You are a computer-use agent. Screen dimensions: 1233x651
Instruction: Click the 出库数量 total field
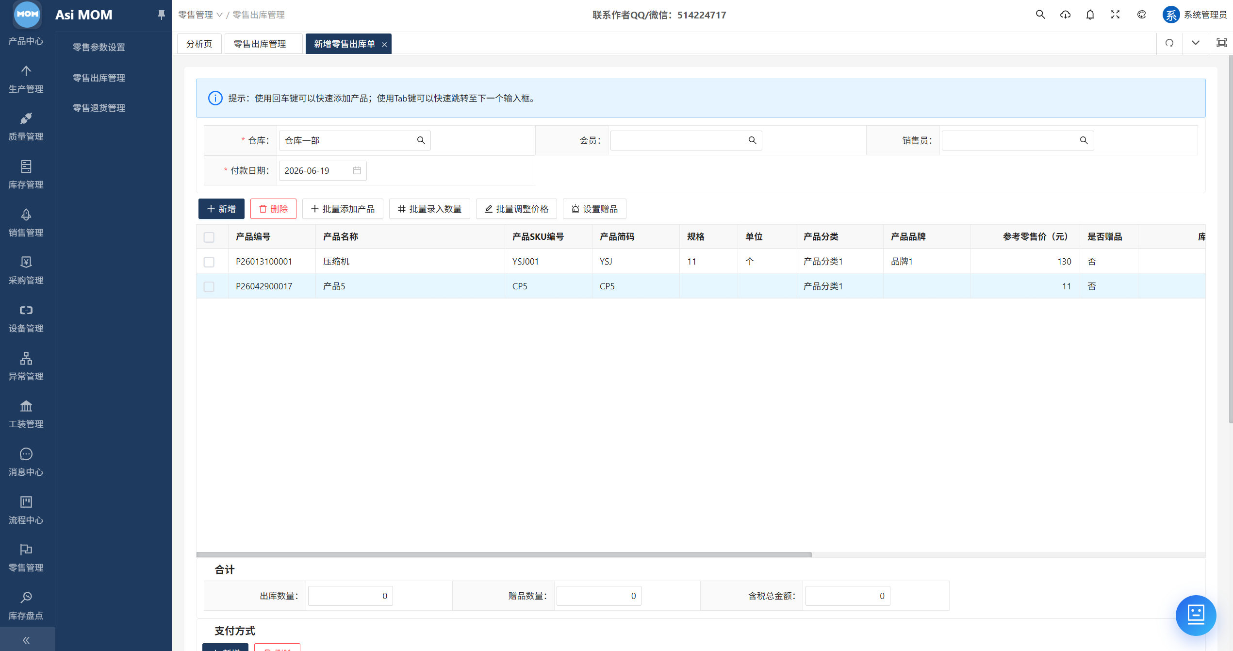click(x=350, y=596)
